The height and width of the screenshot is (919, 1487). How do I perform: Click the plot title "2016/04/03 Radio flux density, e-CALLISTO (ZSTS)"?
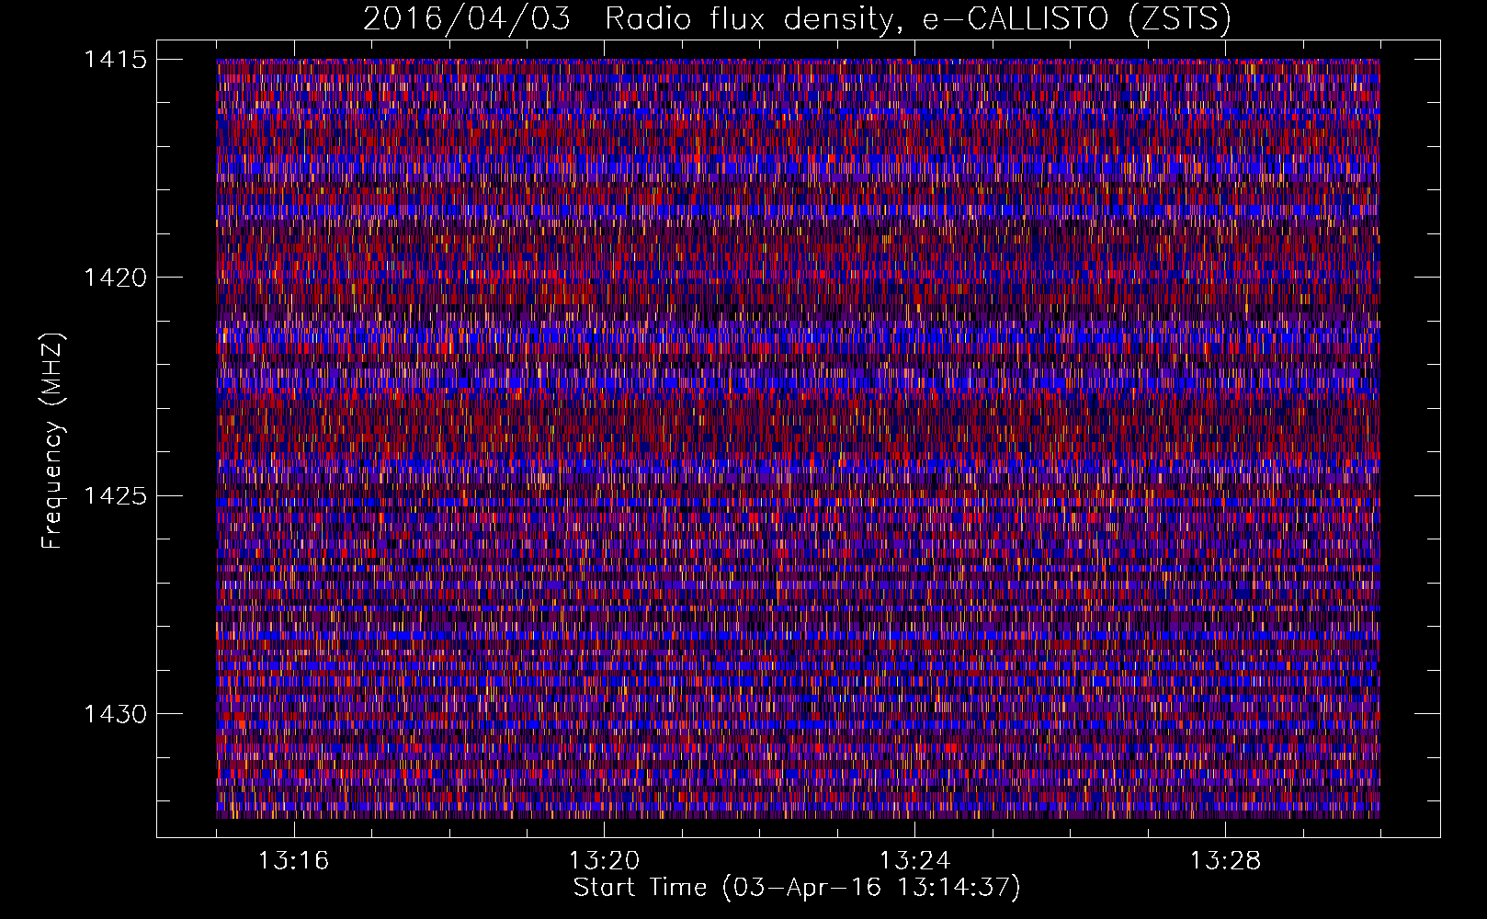point(797,19)
